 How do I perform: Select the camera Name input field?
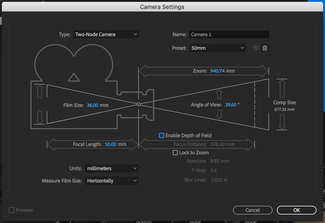point(229,34)
